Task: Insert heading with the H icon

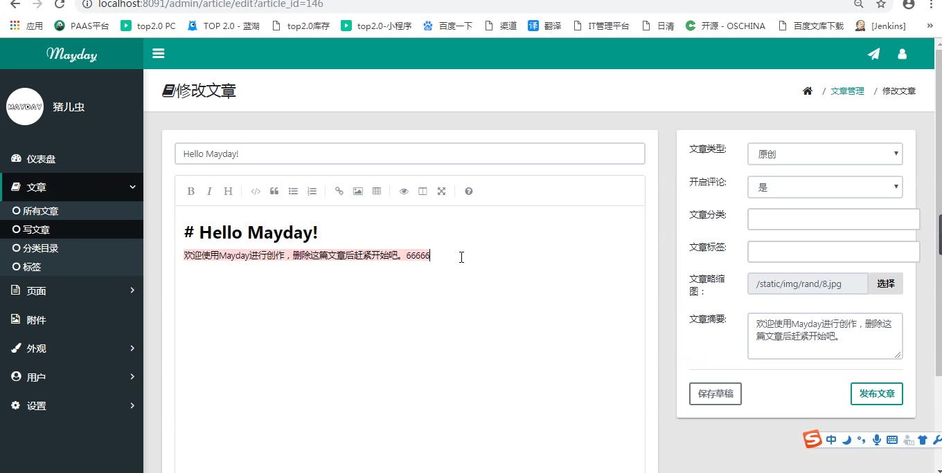Action: click(x=228, y=192)
